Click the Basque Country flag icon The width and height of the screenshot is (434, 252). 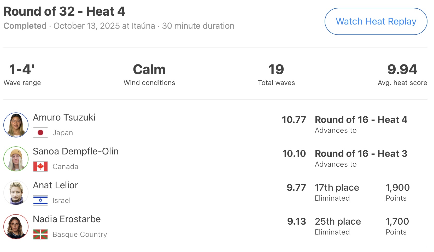40,234
